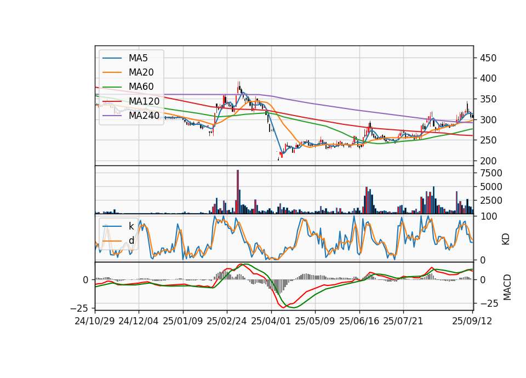Click the MA60 legend label

pyautogui.click(x=141, y=87)
